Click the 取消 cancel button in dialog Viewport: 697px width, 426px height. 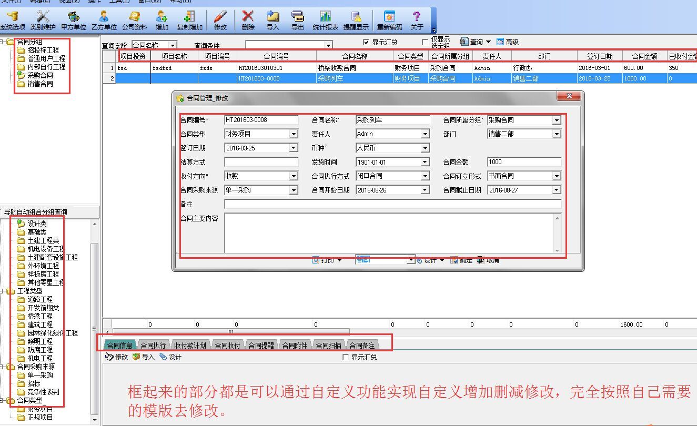pyautogui.click(x=488, y=260)
